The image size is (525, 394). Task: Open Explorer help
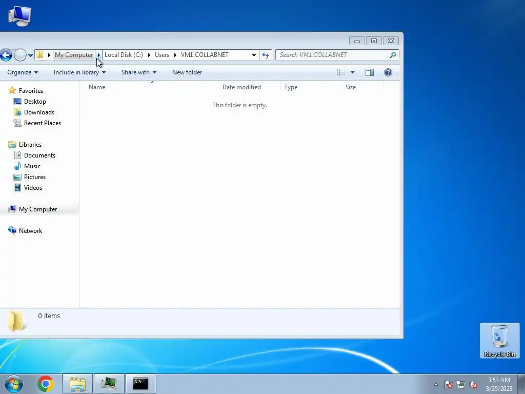[388, 72]
